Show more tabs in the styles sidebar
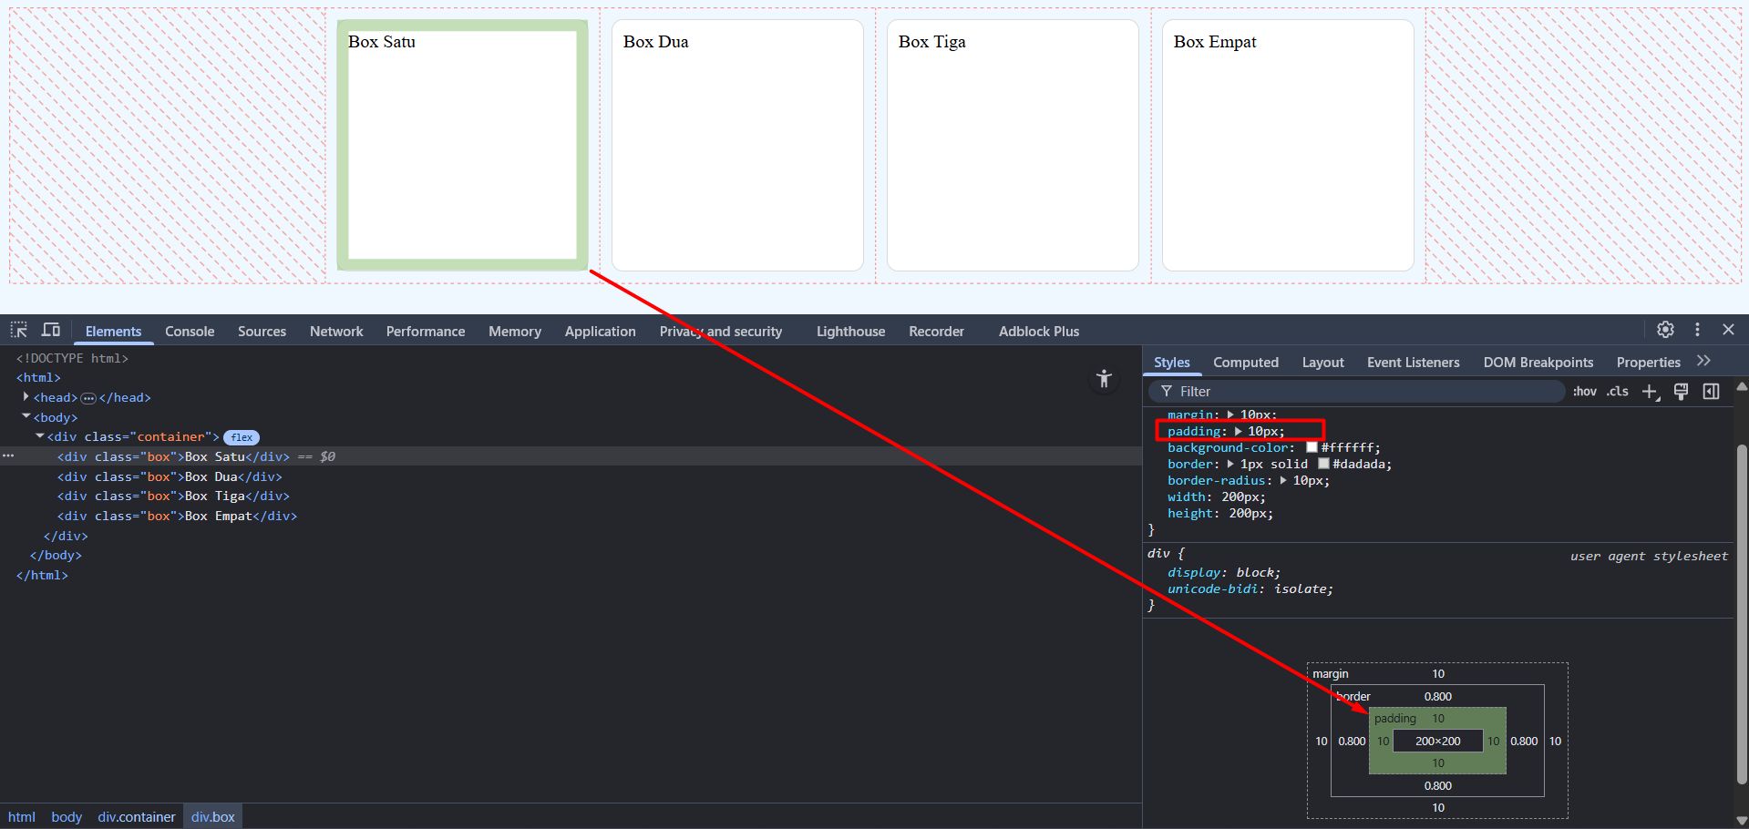This screenshot has width=1749, height=829. (1703, 362)
